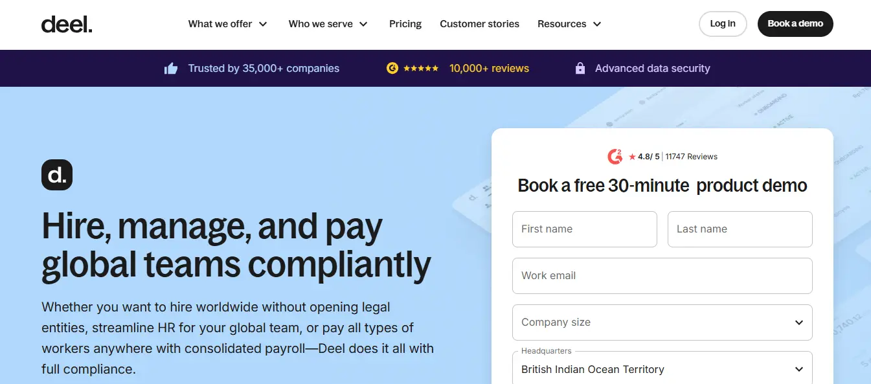Click the 4.8/5 rating star
This screenshot has width=871, height=384.
coord(631,156)
